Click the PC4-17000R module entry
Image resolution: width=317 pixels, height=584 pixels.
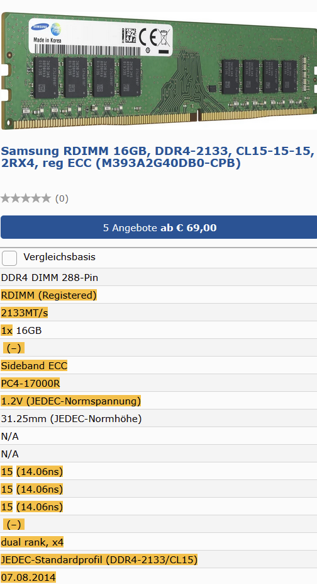click(x=30, y=383)
